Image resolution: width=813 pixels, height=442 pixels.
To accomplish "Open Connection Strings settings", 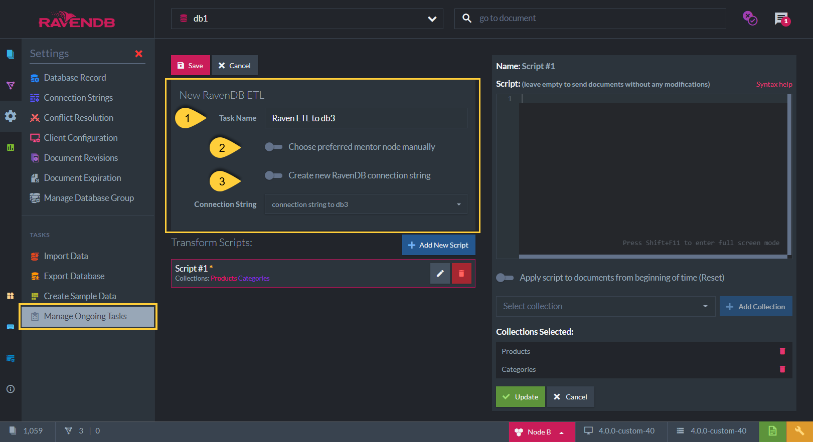I will click(x=78, y=98).
